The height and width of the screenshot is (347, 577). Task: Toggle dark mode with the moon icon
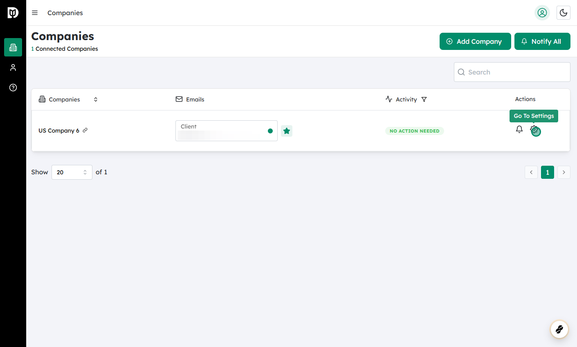click(x=563, y=13)
